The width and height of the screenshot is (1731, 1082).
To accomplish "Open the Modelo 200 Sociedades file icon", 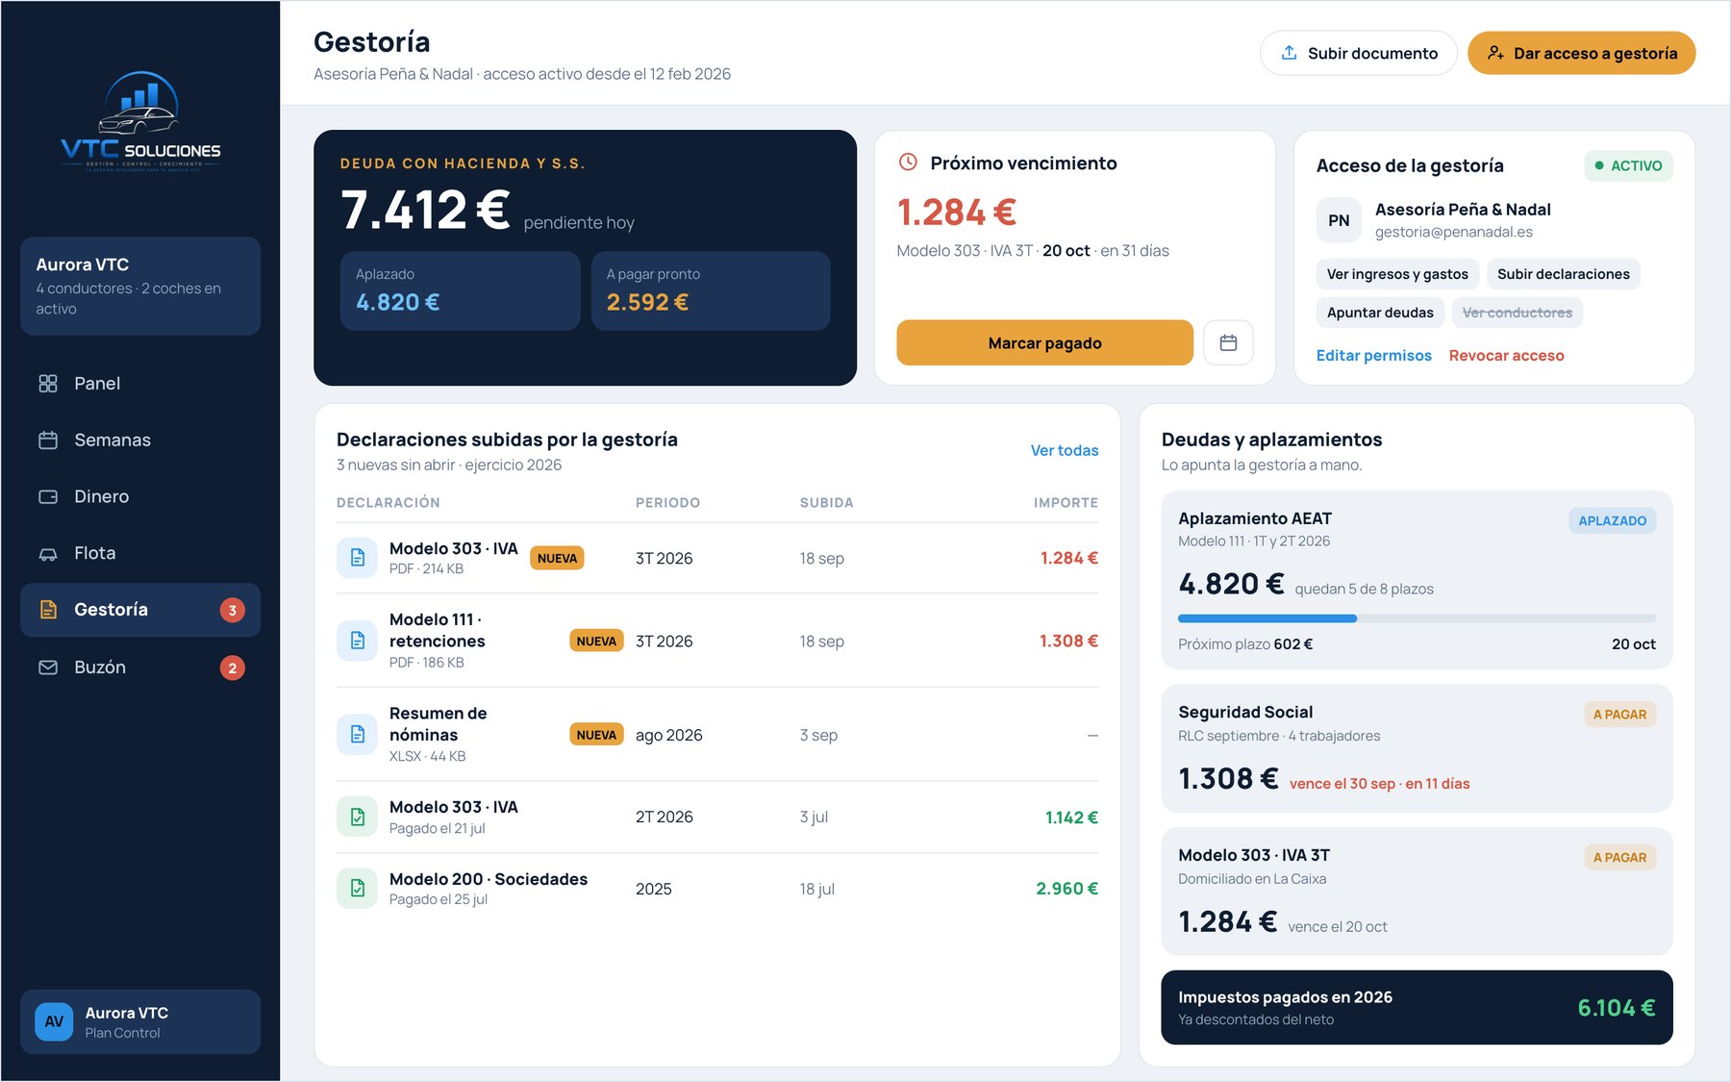I will (x=357, y=889).
